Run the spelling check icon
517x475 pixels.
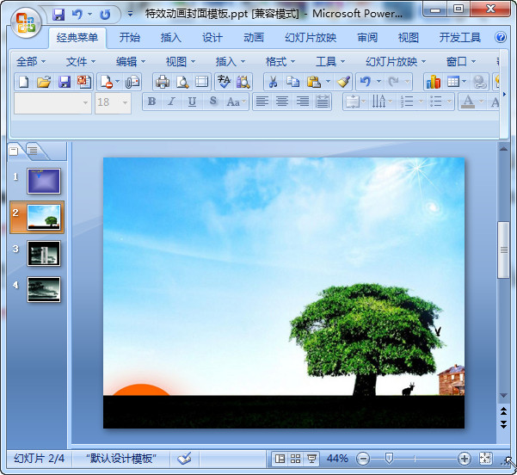tap(224, 82)
